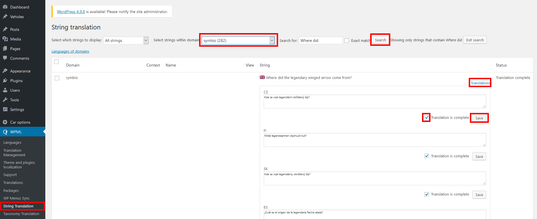Viewport: 537px width, 219px height.
Task: Click the ES translation text area
Action: [x=375, y=214]
